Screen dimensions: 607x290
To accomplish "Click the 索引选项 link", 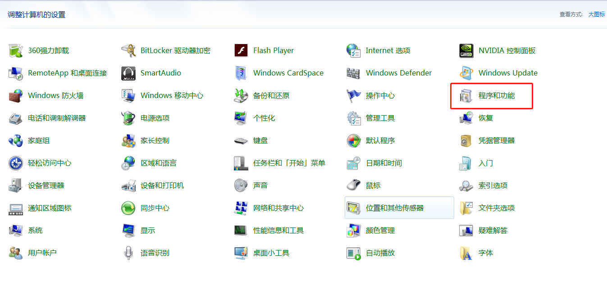I will 493,186.
